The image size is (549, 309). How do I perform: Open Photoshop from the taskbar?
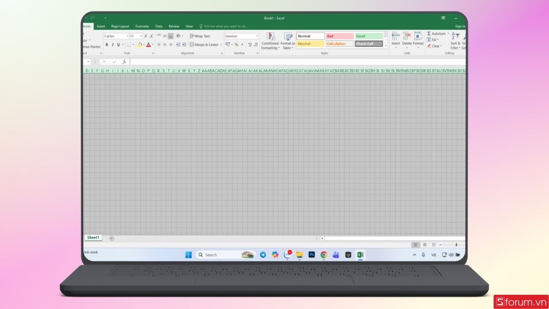pyautogui.click(x=312, y=255)
